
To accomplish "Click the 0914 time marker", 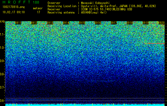I will pyautogui.click(x=66, y=23).
